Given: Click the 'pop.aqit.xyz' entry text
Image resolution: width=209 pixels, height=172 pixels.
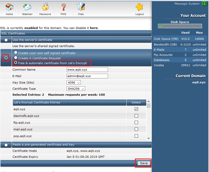Looking at the screenshot, I should (23, 136).
